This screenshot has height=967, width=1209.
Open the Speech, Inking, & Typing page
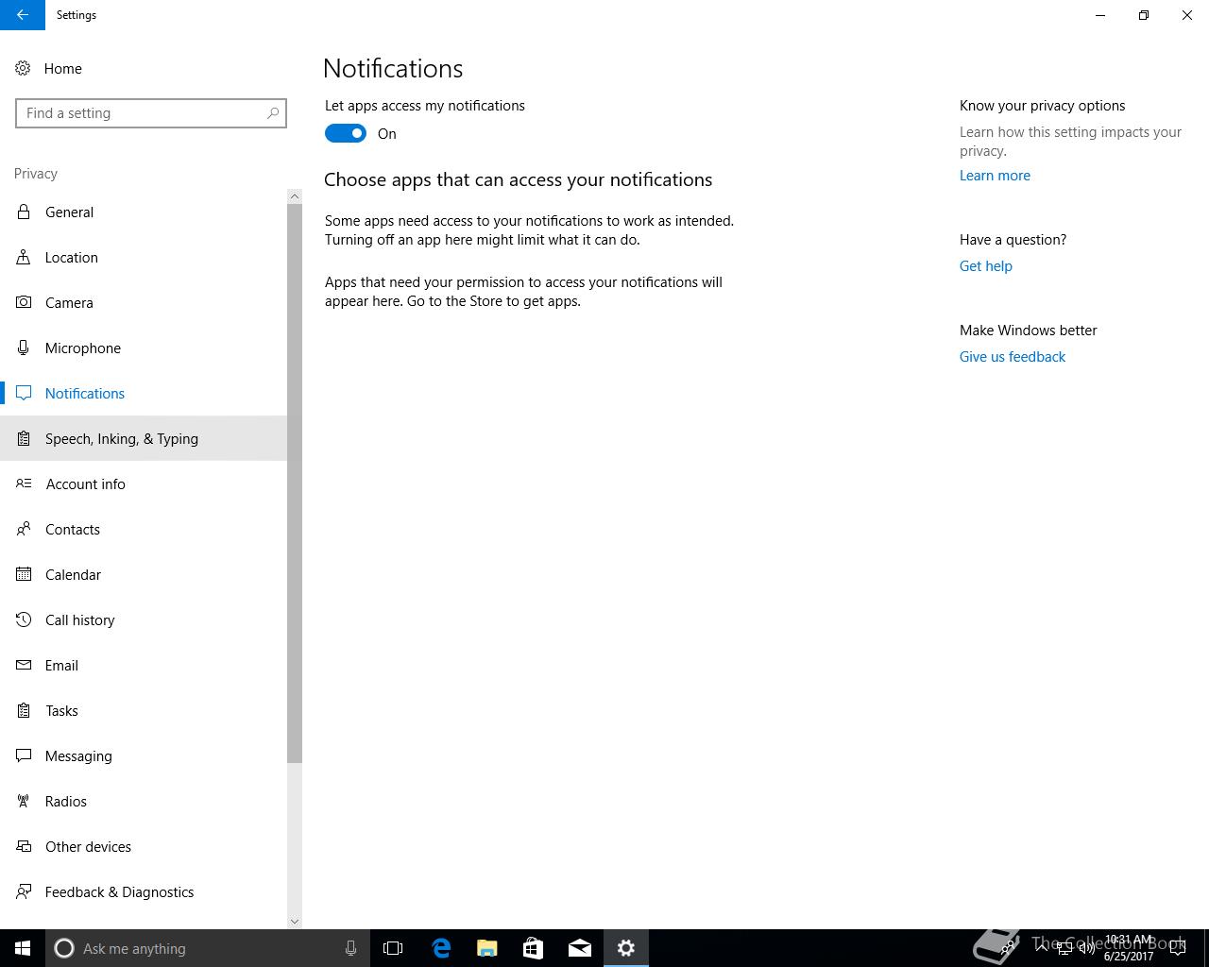(x=122, y=438)
